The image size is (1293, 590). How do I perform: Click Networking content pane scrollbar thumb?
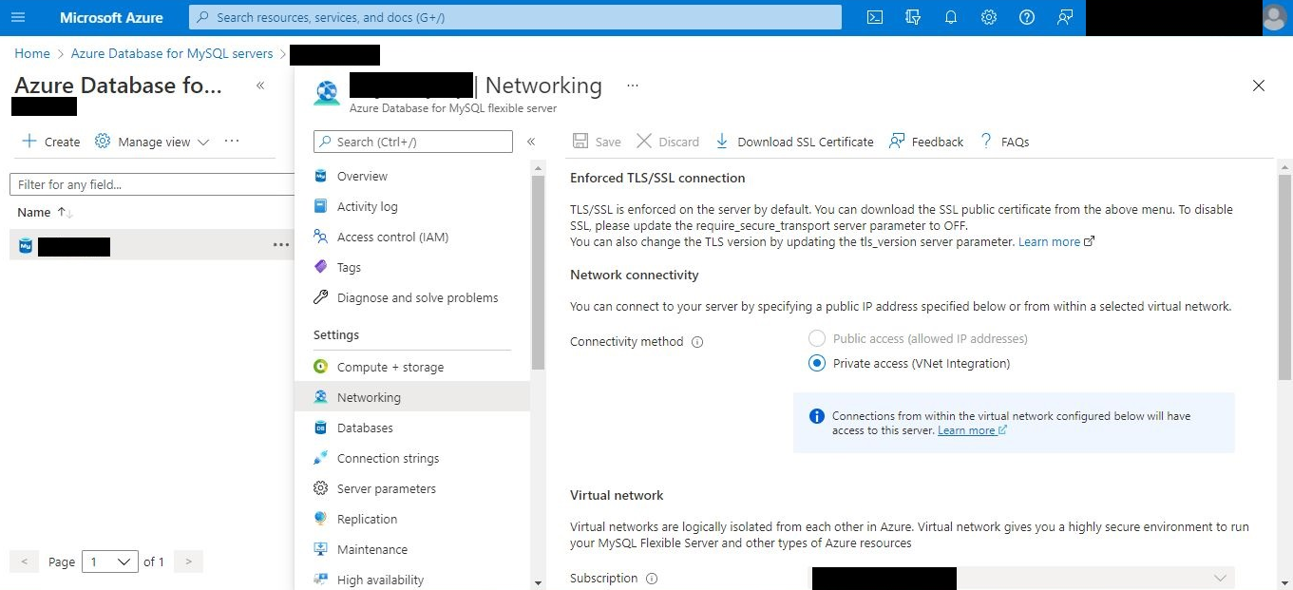pyautogui.click(x=1284, y=277)
